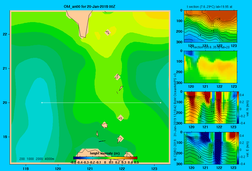Click latitude label 19 on main map axis
252x171 pixels.
point(5,137)
